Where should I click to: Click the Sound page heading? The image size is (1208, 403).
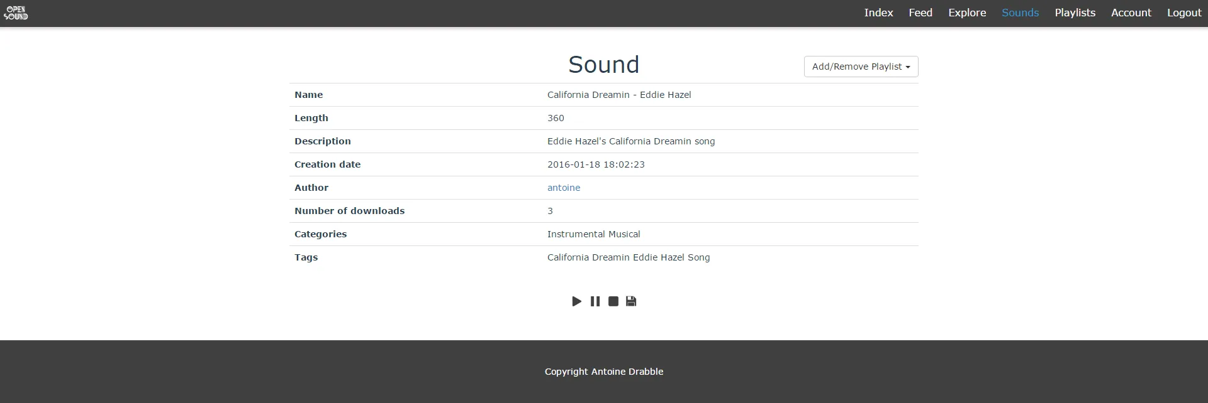point(603,65)
